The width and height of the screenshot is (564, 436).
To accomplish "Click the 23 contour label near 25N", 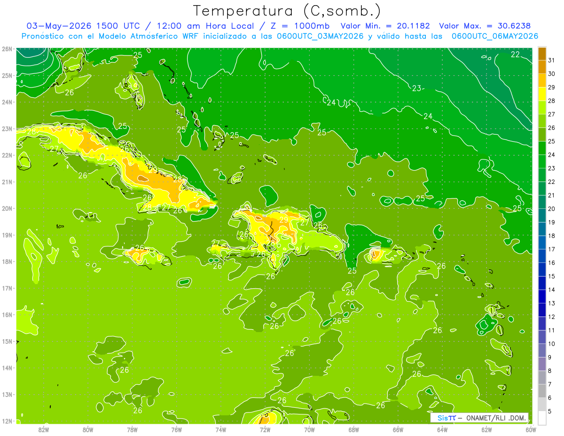I will (417, 88).
